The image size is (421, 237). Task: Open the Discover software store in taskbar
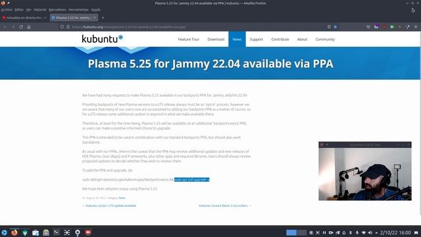point(36,232)
